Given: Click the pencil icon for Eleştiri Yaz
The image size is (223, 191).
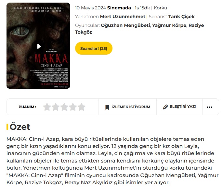Looking at the screenshot, I should pos(165,107).
